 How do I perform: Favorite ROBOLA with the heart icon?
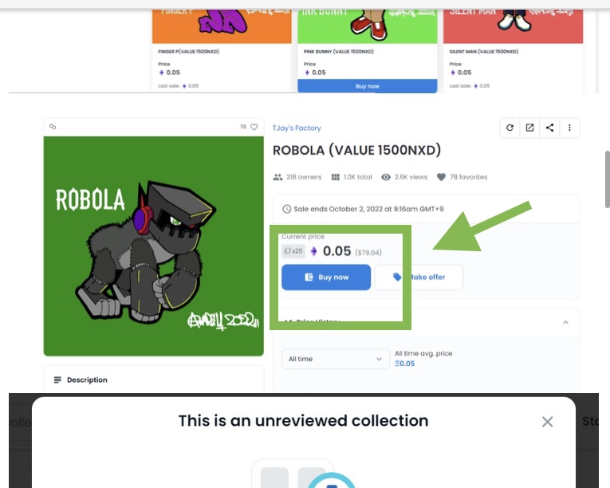pyautogui.click(x=254, y=127)
